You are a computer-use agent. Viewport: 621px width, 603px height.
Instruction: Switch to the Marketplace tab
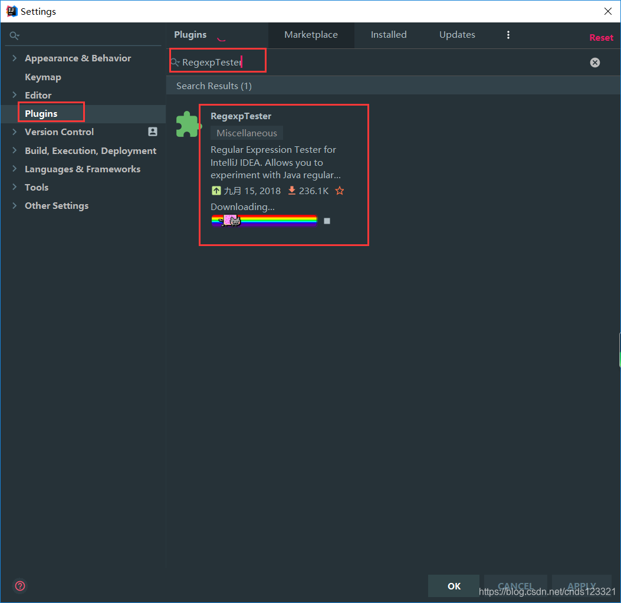[311, 35]
